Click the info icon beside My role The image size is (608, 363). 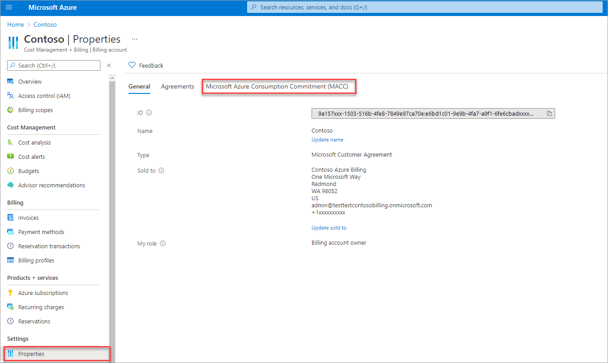(x=163, y=243)
